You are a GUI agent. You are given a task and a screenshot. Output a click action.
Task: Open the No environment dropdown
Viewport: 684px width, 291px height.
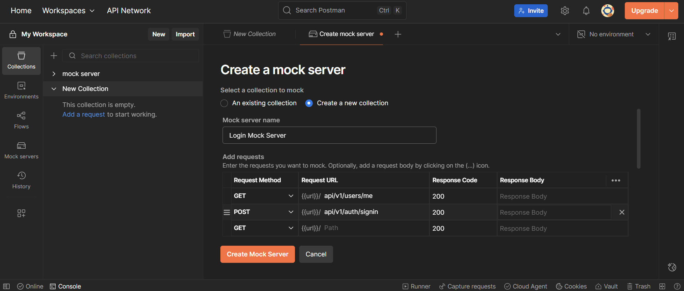pyautogui.click(x=614, y=34)
